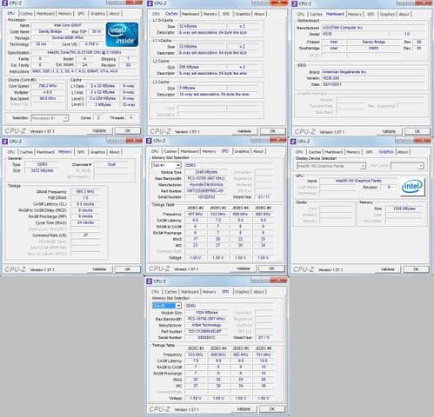Image resolution: width=434 pixels, height=417 pixels.
Task: Select the Core Speed value 798.2 MHz
Action: pyautogui.click(x=48, y=86)
